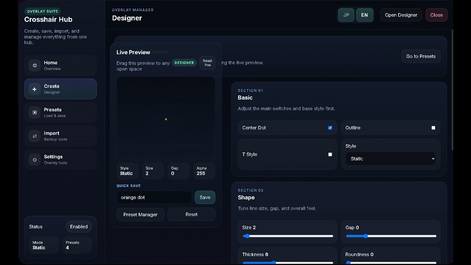471x265 pixels.
Task: Click the DESIGNER badge in Live Preview
Action: pos(184,63)
